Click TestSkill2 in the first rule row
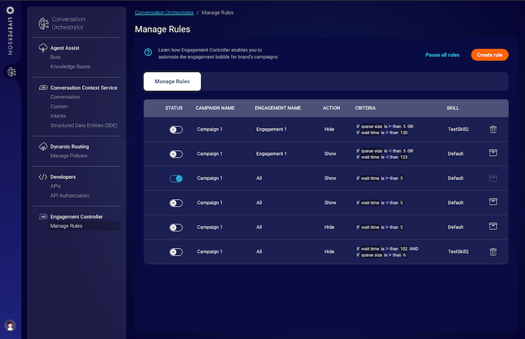This screenshot has height=339, width=525. pos(458,129)
